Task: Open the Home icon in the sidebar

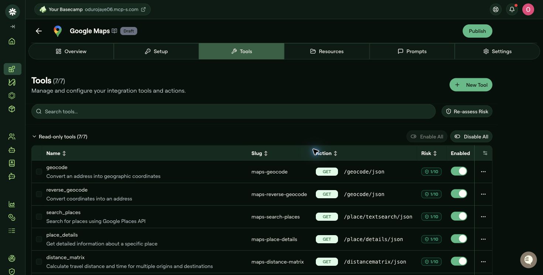Action: pos(12,41)
